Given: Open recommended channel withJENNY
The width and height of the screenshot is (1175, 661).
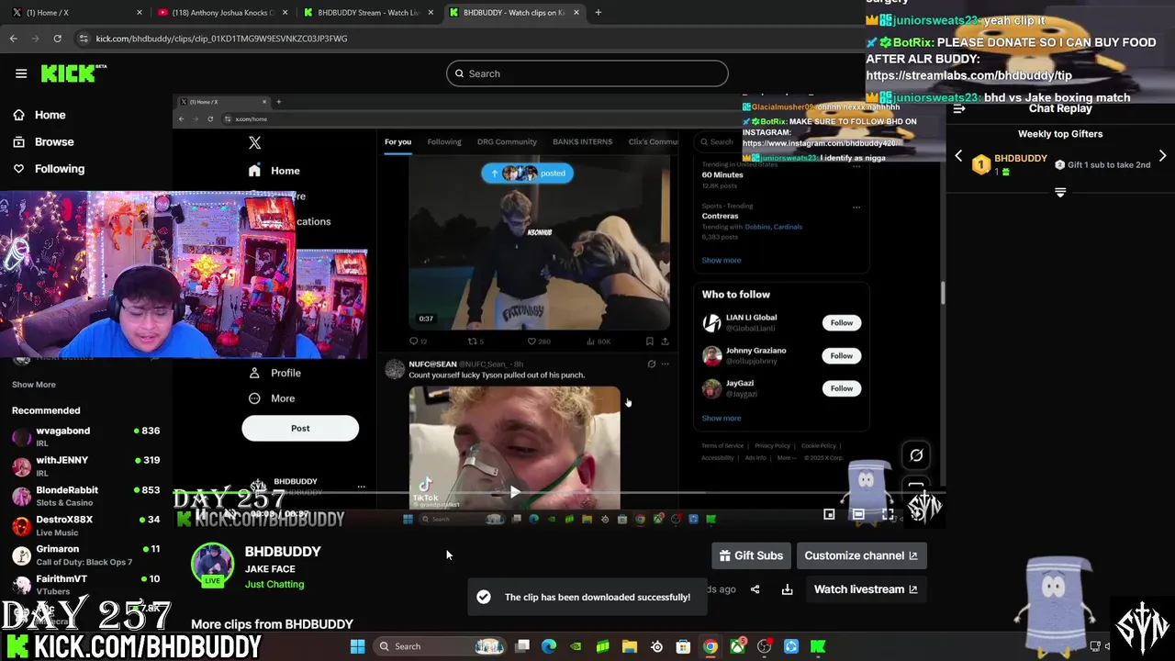Looking at the screenshot, I should pos(84,465).
